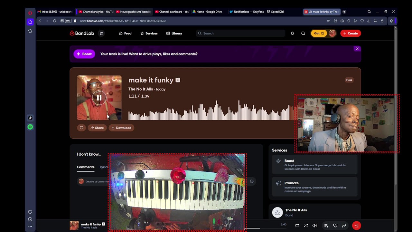This screenshot has width=412, height=232.
Task: Open the BandLab apps grid icon
Action: click(x=101, y=33)
